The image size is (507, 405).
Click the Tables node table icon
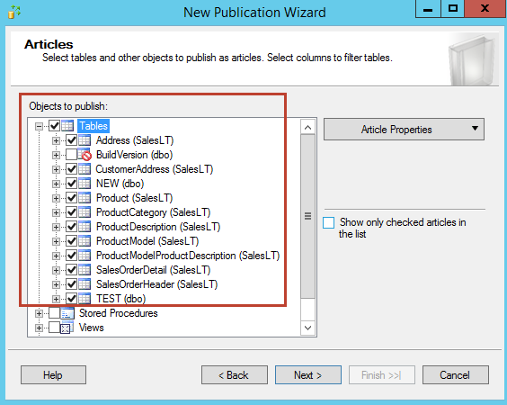[x=67, y=126]
